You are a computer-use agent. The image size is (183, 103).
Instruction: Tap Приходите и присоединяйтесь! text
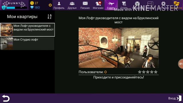pyautogui.click(x=119, y=77)
